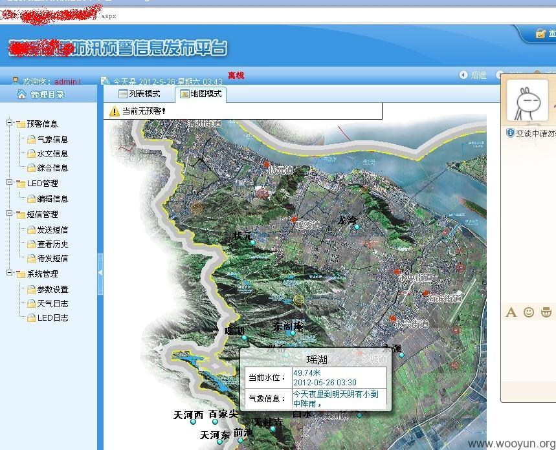Image resolution: width=556 pixels, height=450 pixels.
Task: Open 水文信息 in the tree
Action: (x=52, y=154)
